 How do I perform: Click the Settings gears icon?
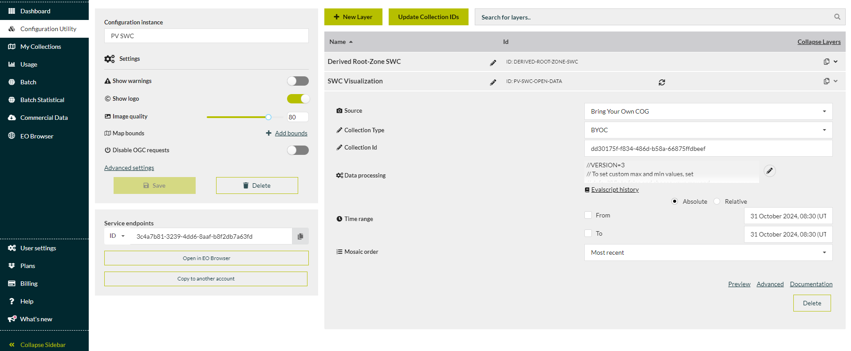tap(110, 59)
